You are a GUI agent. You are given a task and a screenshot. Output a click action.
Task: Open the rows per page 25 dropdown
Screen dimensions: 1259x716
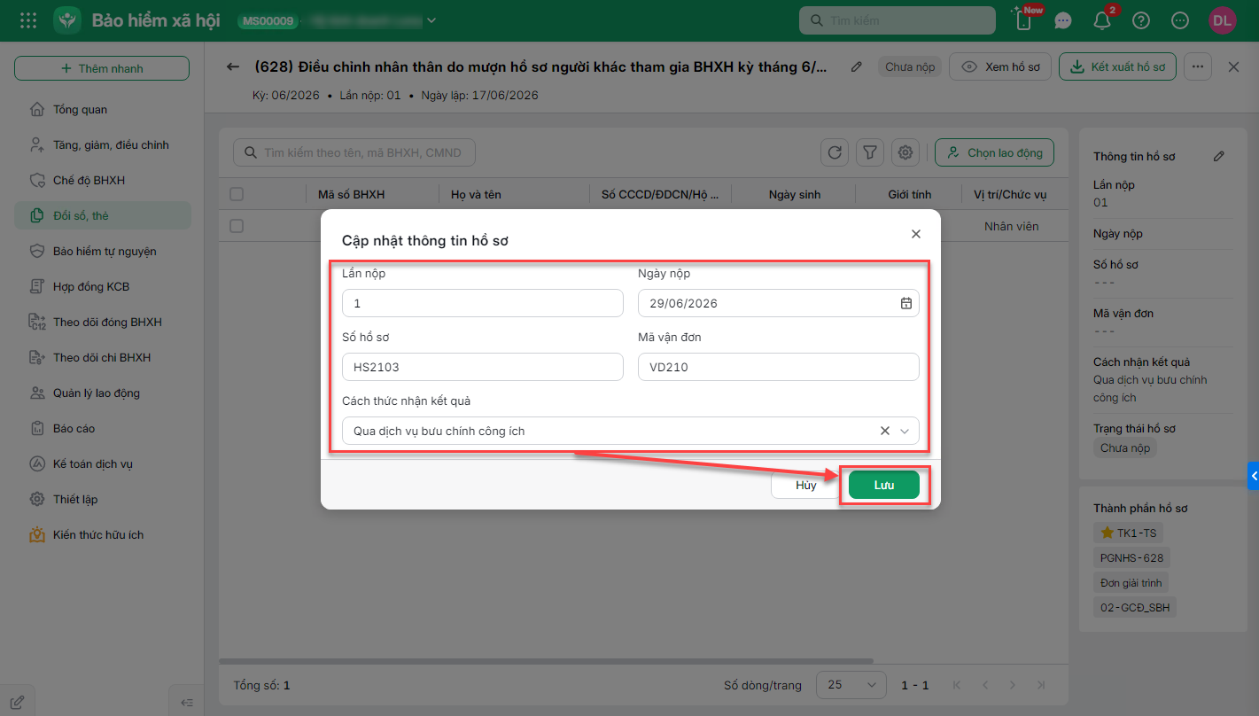[851, 685]
